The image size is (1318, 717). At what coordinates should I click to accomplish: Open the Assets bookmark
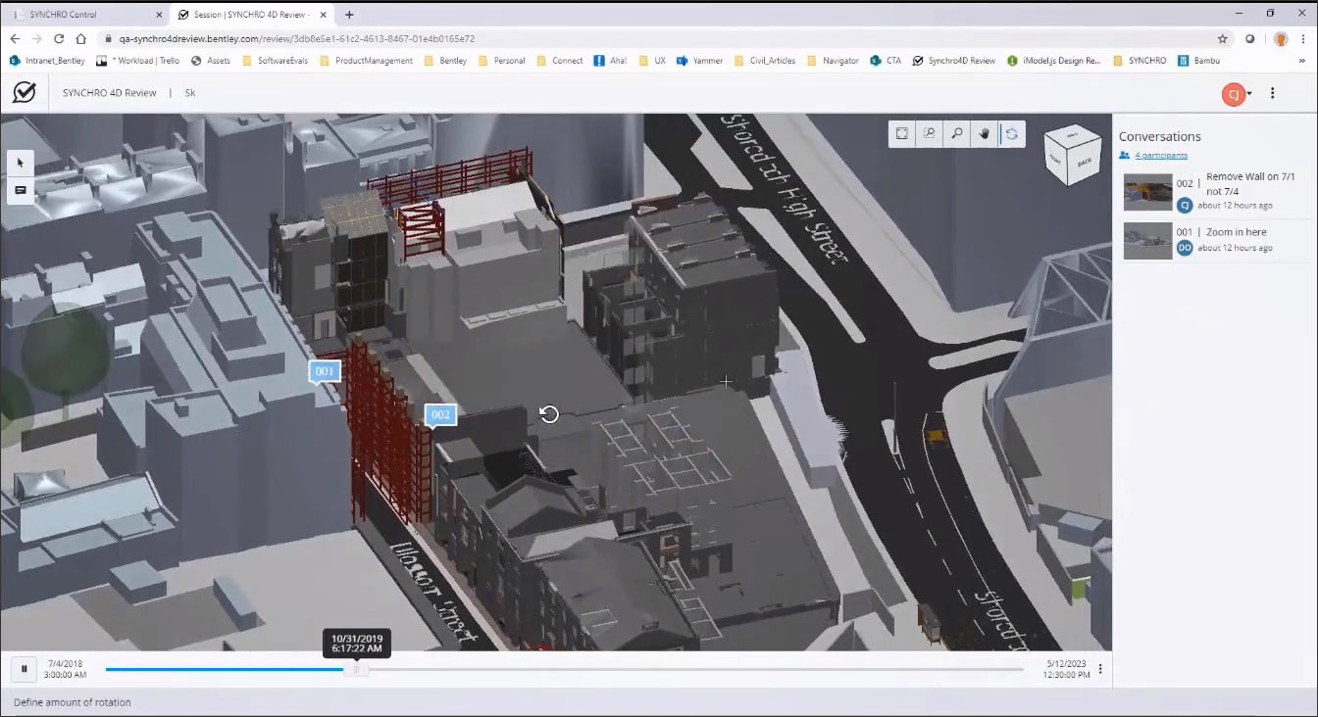pos(211,61)
